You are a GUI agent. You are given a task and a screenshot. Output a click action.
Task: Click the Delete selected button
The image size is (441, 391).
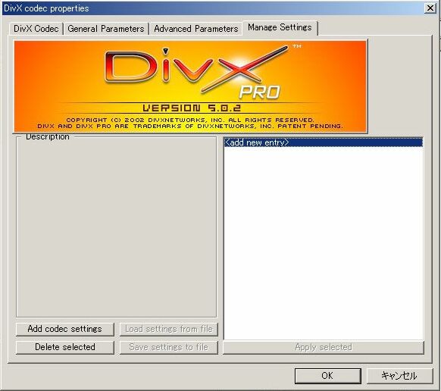click(65, 347)
